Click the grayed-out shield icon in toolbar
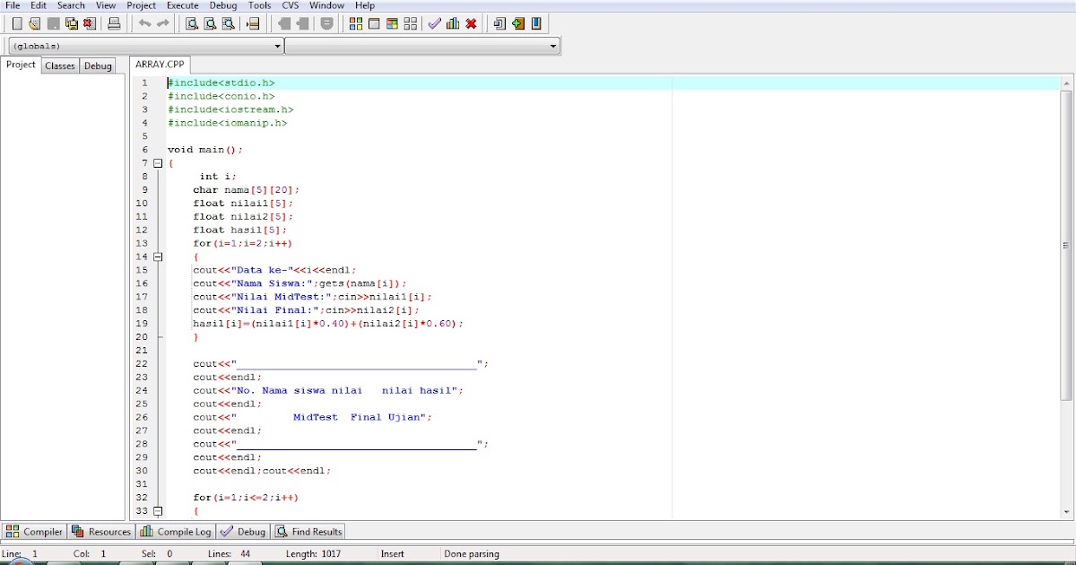1076x565 pixels. [327, 23]
